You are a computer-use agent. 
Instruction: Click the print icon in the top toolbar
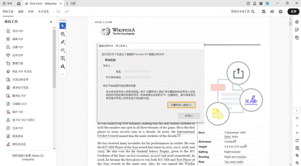(280, 11)
